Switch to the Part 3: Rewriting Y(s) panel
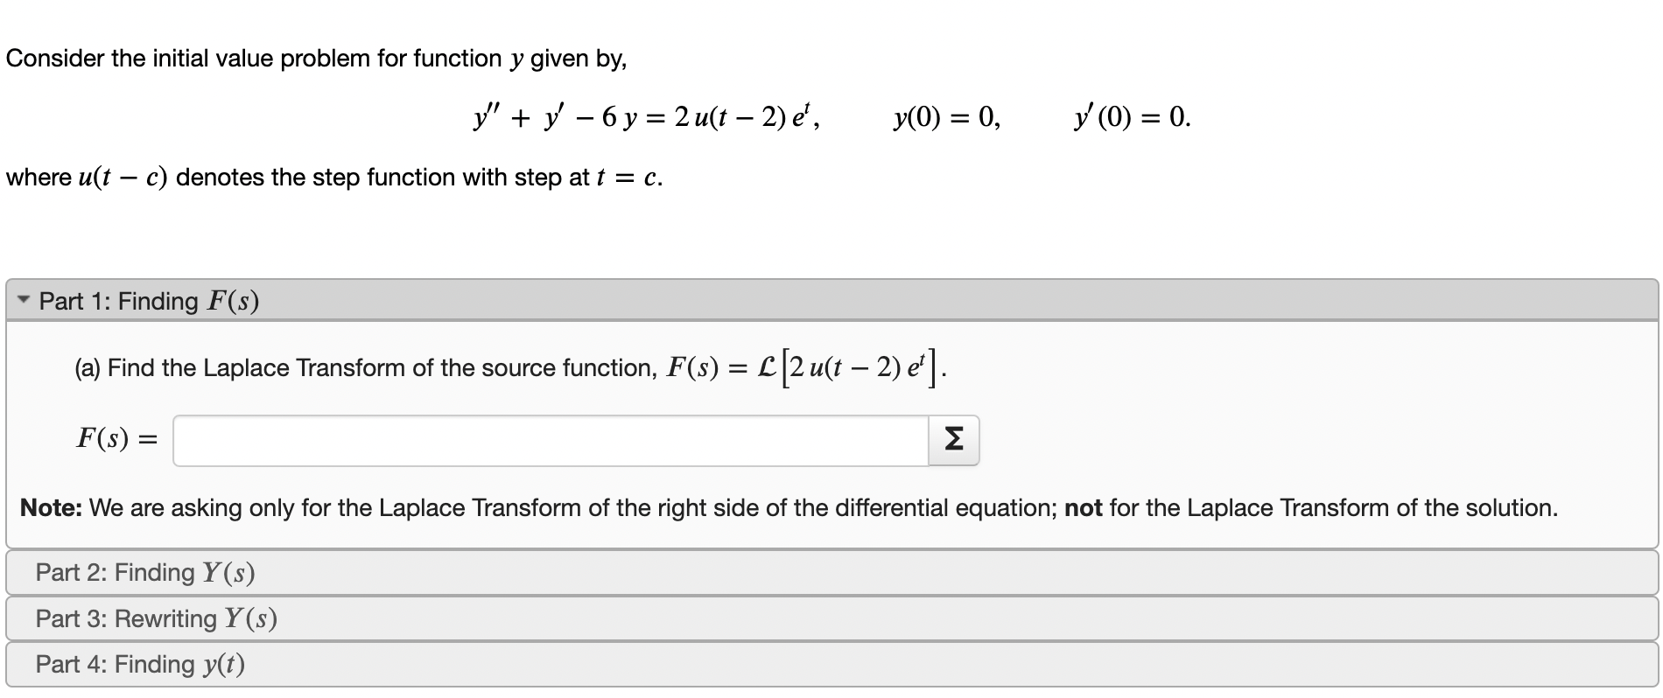Viewport: 1663px width, 698px height. pos(156,618)
